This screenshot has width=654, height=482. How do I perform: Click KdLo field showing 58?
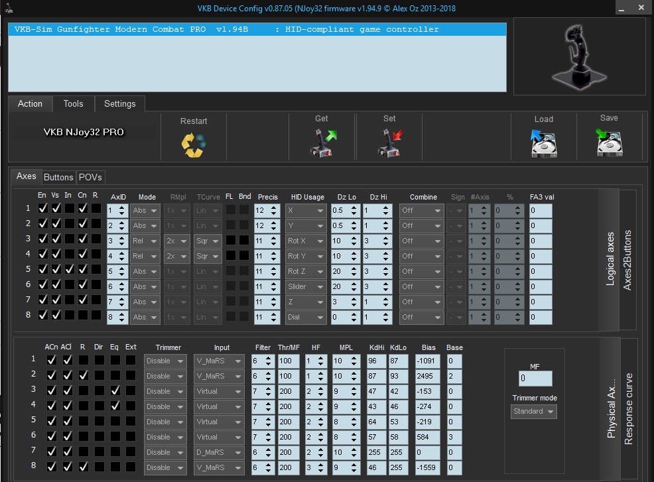point(399,437)
